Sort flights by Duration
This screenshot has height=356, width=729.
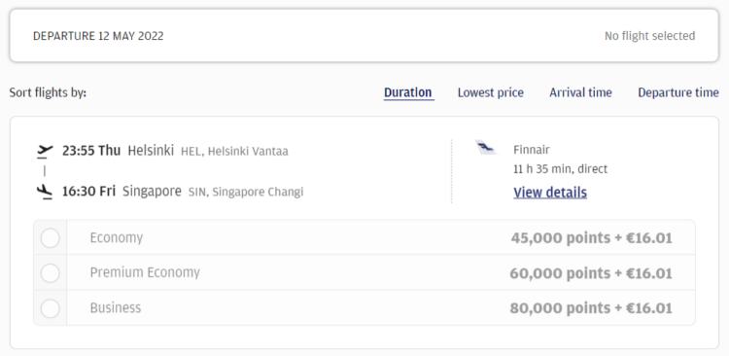[408, 92]
